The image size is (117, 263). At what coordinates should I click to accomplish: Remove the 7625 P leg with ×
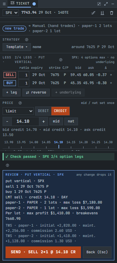click(111, 83)
